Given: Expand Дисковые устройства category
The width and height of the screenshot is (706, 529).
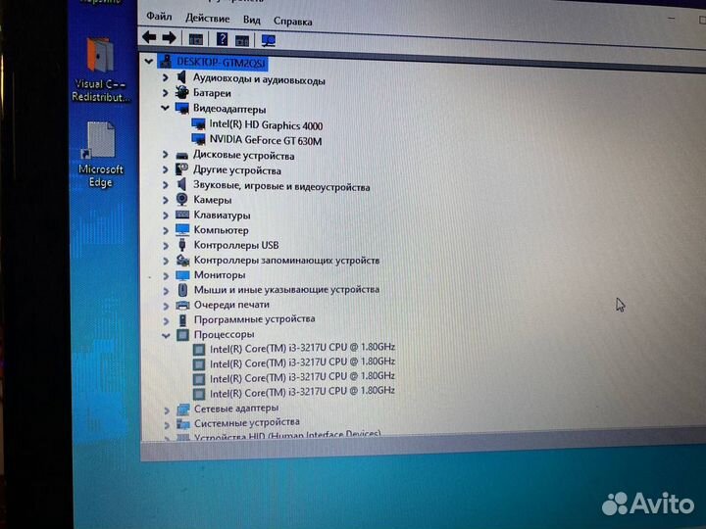Looking at the screenshot, I should pos(166,155).
